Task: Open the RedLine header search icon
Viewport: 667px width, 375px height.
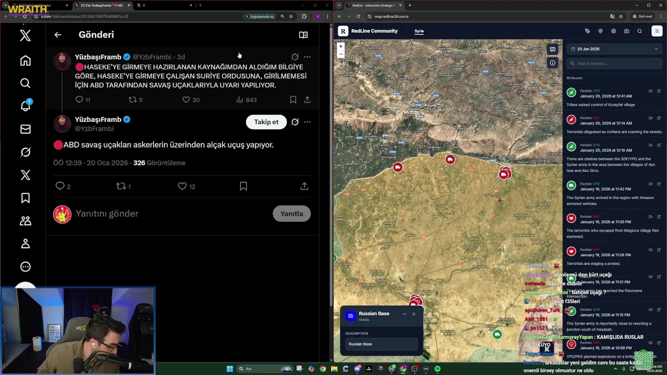Action: coord(639,31)
